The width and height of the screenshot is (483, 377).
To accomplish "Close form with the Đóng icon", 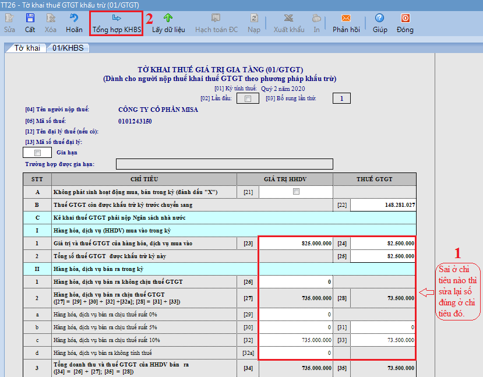I will click(x=405, y=18).
